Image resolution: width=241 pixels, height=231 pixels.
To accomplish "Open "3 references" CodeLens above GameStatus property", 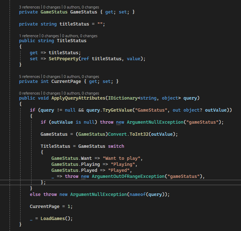I will pos(29,7).
